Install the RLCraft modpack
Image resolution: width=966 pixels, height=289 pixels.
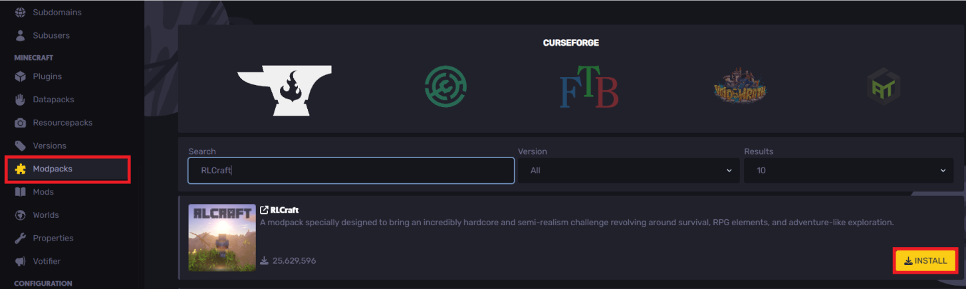tap(925, 260)
